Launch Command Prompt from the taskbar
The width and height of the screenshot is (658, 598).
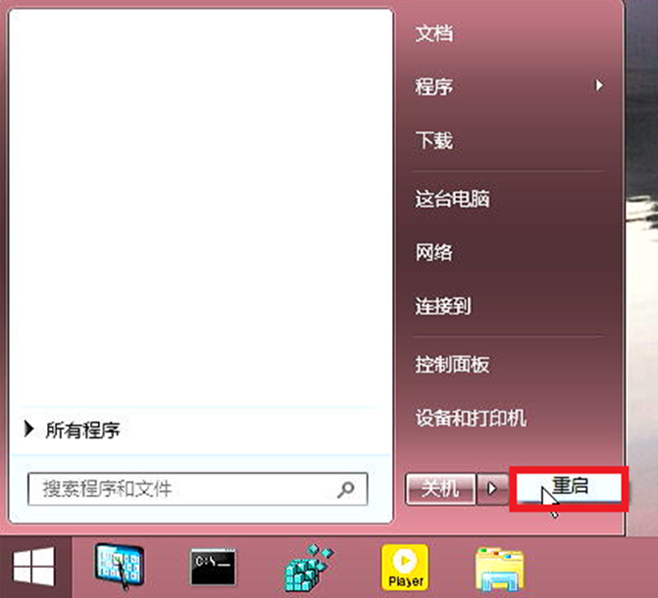click(213, 567)
